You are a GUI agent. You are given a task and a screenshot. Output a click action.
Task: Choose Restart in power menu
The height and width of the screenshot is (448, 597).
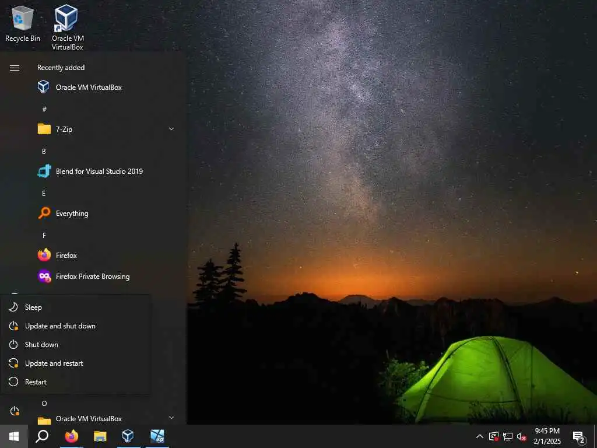coord(75,381)
